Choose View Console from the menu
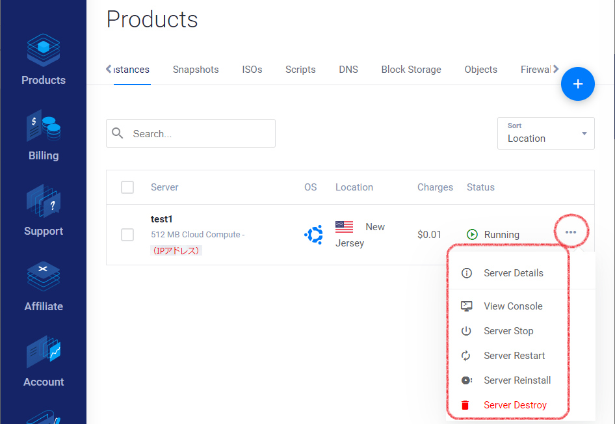615x424 pixels. tap(513, 306)
